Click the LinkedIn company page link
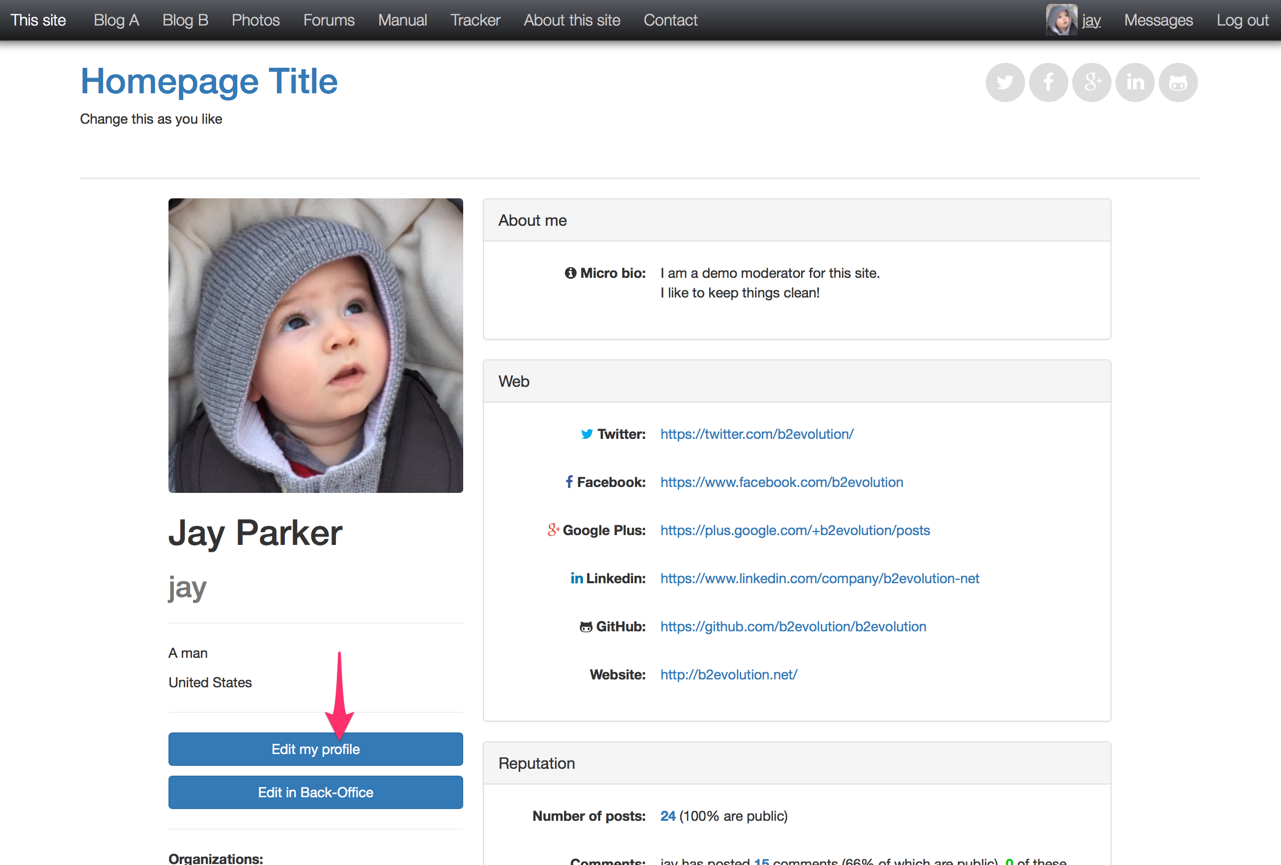Image resolution: width=1281 pixels, height=865 pixels. [x=820, y=578]
